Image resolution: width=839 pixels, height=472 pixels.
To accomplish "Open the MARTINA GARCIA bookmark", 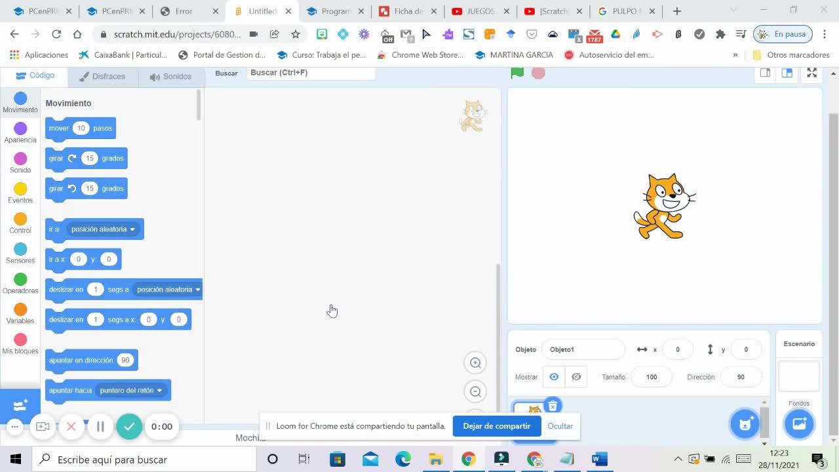I will pyautogui.click(x=515, y=55).
